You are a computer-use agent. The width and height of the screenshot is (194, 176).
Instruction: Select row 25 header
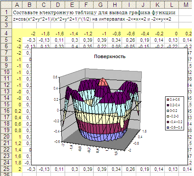click(x=6, y=169)
